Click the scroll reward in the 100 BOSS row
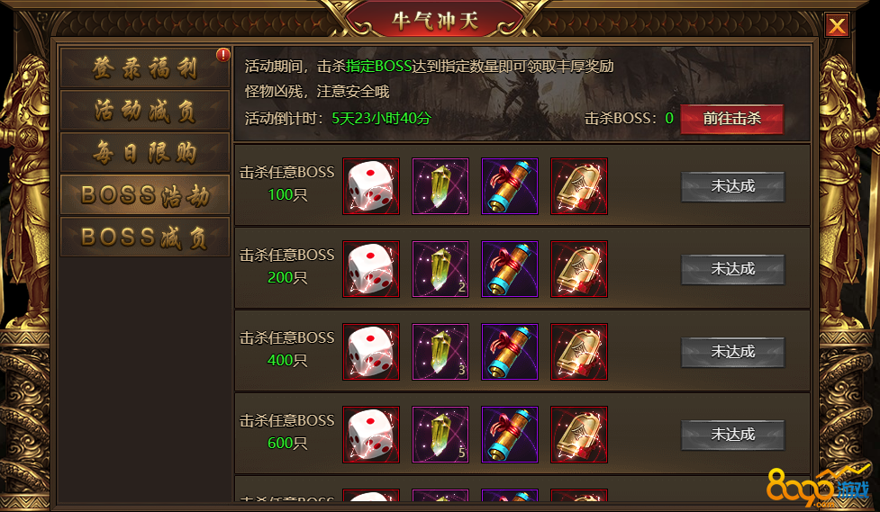This screenshot has width=880, height=512. (510, 186)
